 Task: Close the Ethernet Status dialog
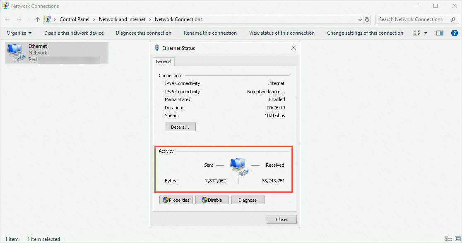pyautogui.click(x=293, y=48)
